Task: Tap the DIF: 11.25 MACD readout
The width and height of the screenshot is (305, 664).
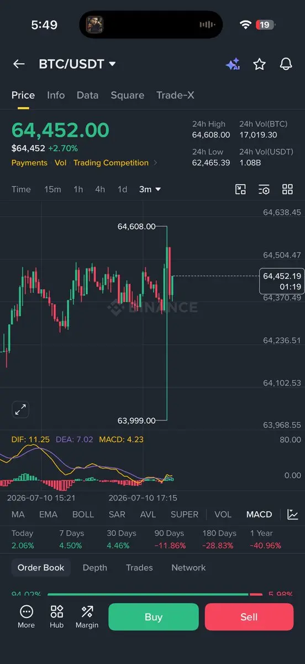Action: click(x=30, y=439)
